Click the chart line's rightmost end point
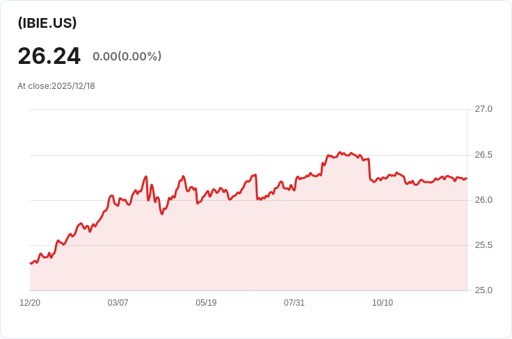This screenshot has height=339, width=512. click(466, 179)
